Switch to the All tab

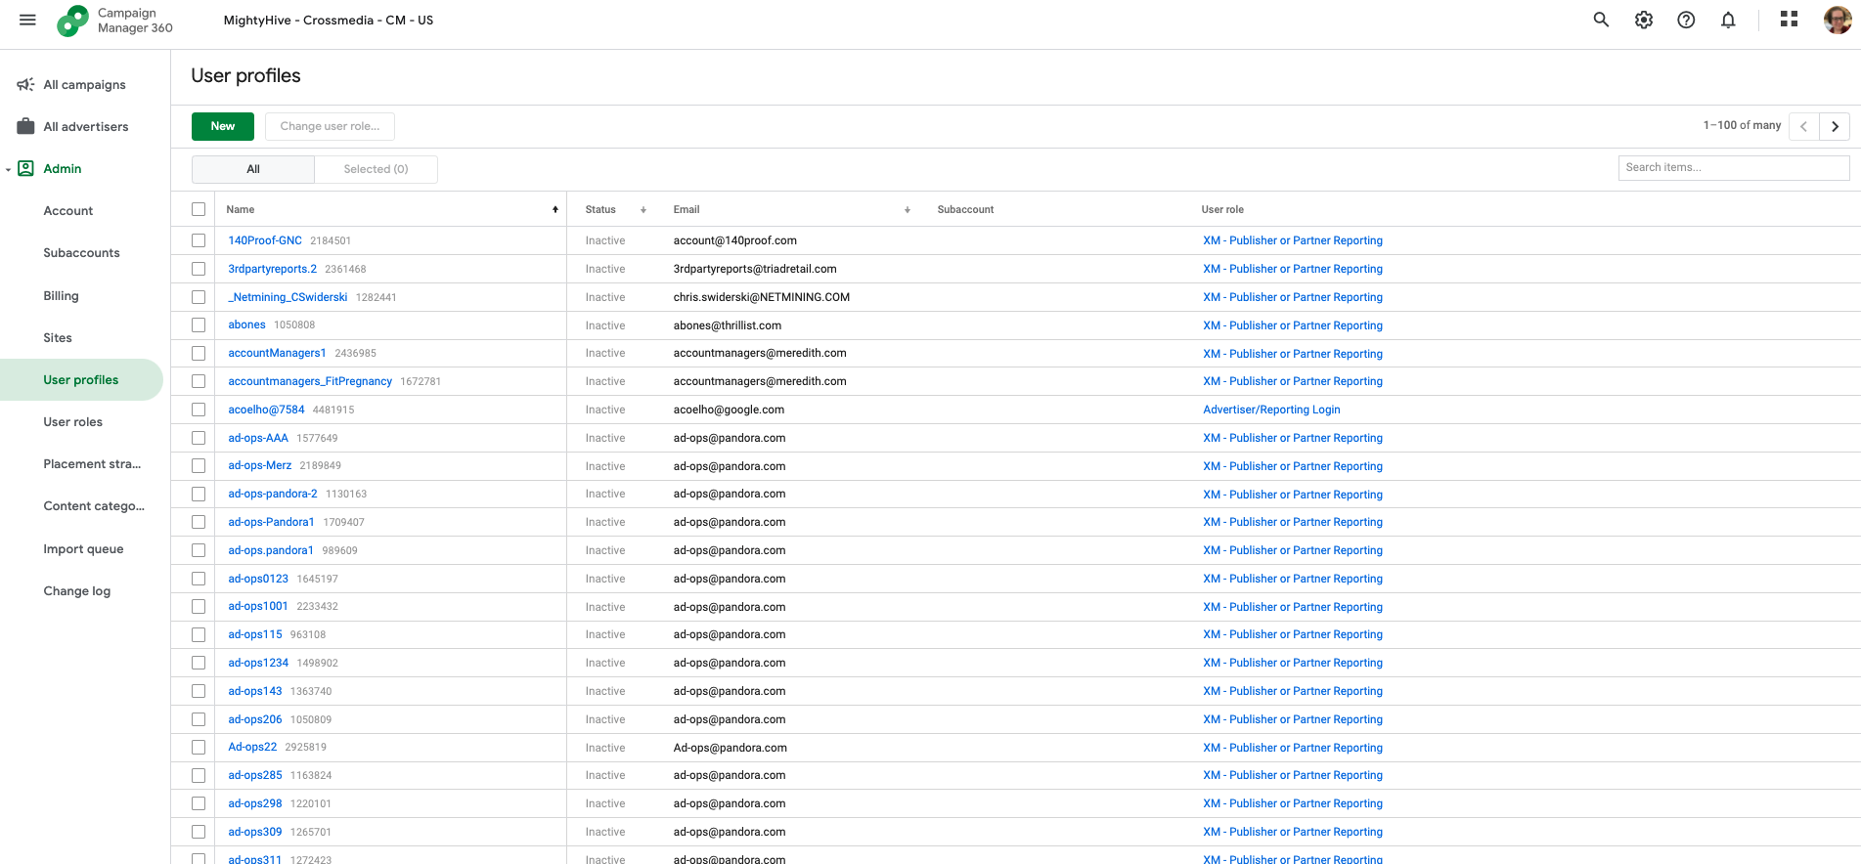pyautogui.click(x=253, y=169)
